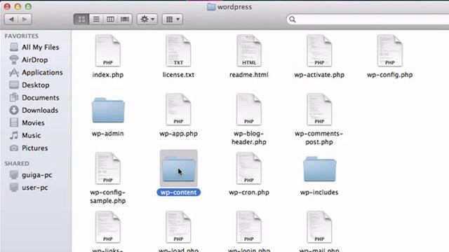This screenshot has width=449, height=252.
Task: Select the wp-cron.php file icon
Action: [x=249, y=168]
